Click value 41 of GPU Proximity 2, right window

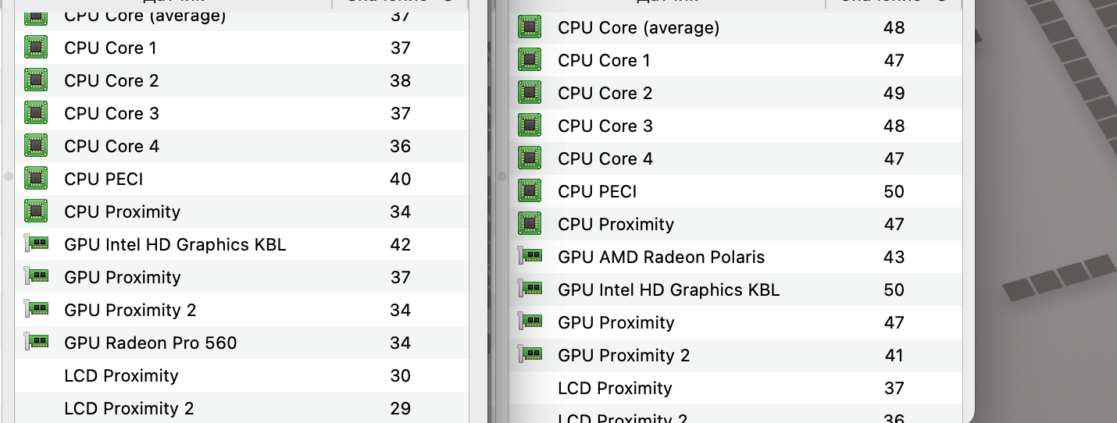tap(894, 355)
